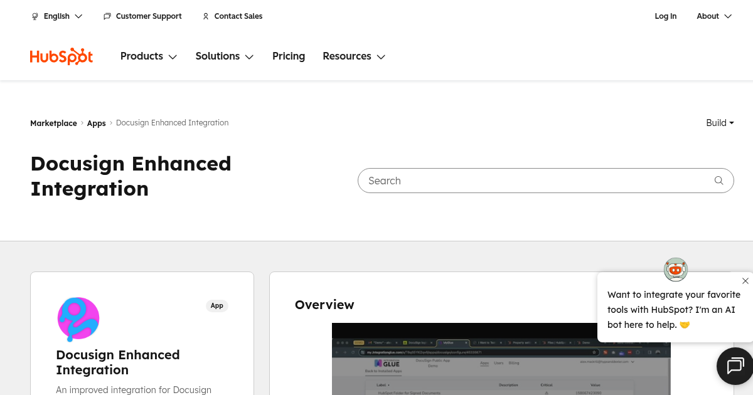753x395 pixels.
Task: Click the HubSpot logo
Action: click(61, 56)
